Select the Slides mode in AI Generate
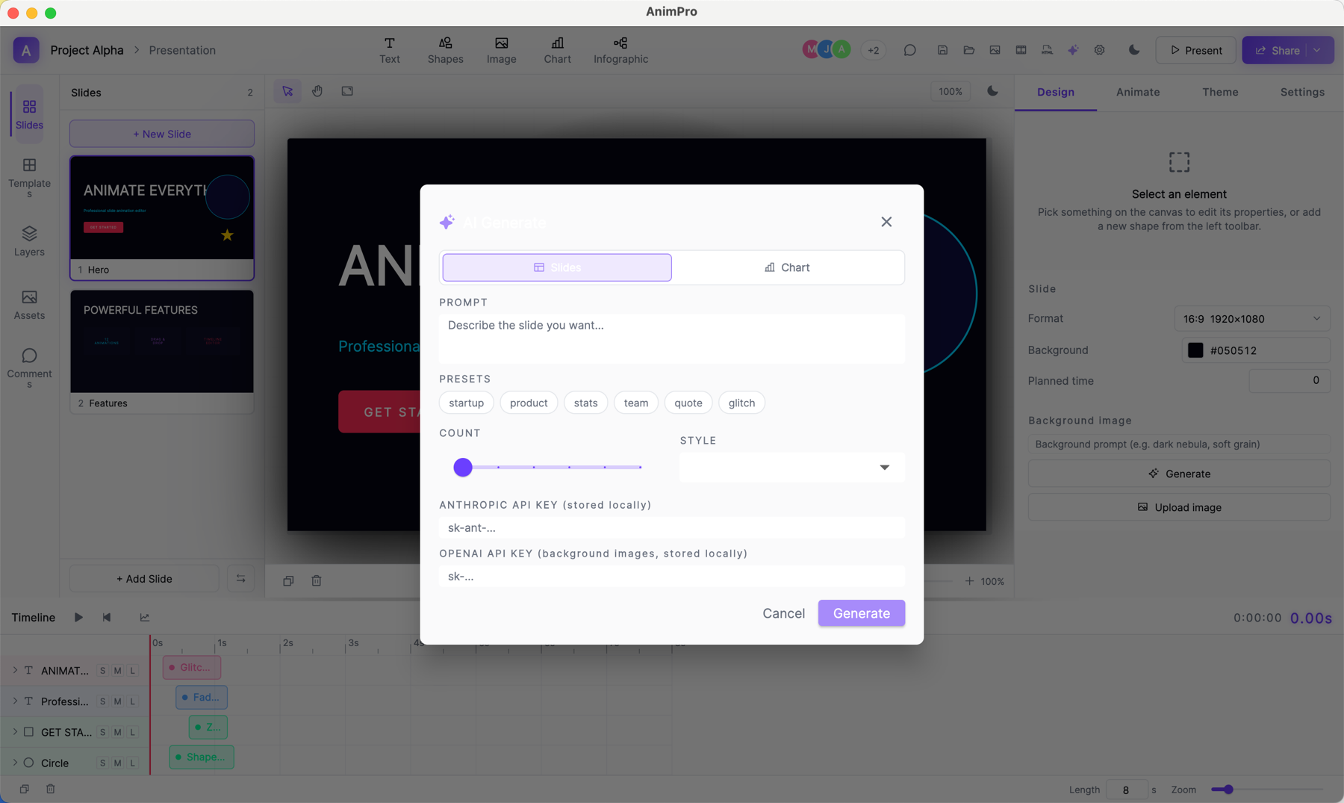This screenshot has width=1344, height=803. click(557, 267)
